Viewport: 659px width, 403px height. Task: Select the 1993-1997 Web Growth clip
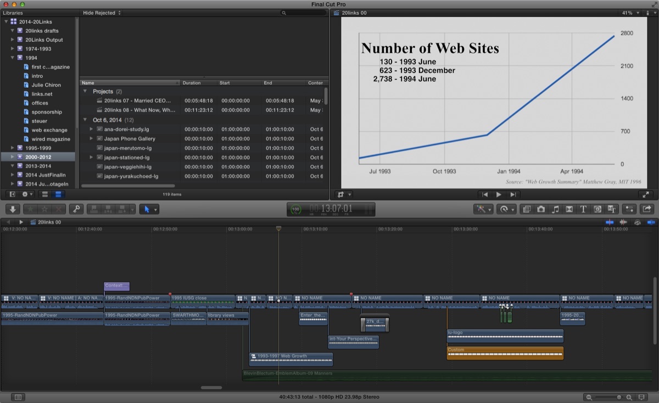coord(291,359)
